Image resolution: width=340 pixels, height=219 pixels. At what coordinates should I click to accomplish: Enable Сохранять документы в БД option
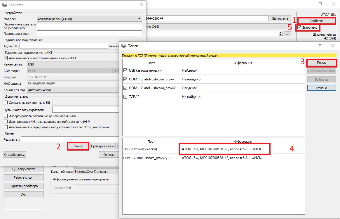[6, 103]
